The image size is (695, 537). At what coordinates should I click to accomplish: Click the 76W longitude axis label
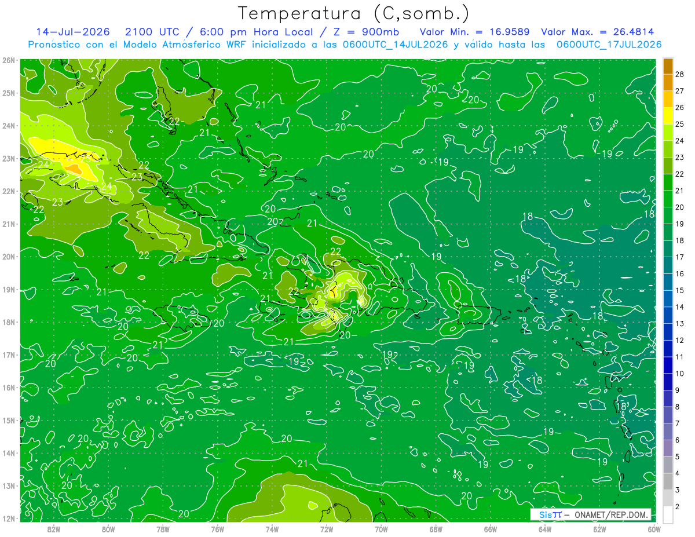pos(217,529)
